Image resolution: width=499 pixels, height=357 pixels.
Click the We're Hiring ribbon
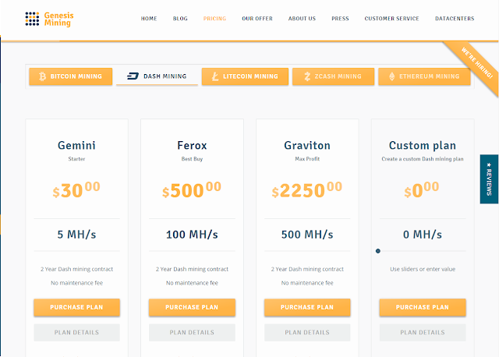point(476,63)
